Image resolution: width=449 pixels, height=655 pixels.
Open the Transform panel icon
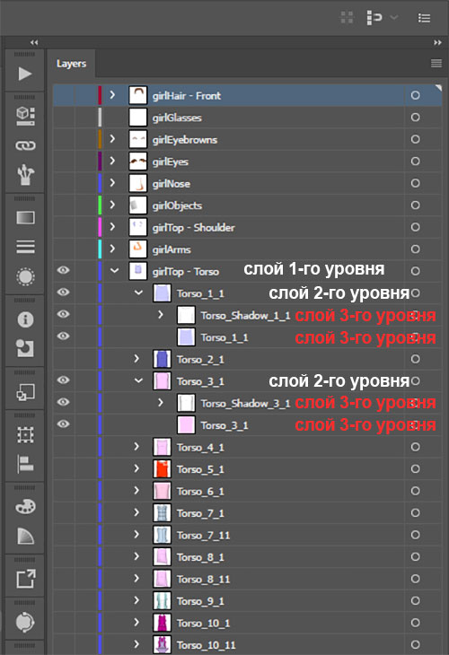[x=25, y=435]
